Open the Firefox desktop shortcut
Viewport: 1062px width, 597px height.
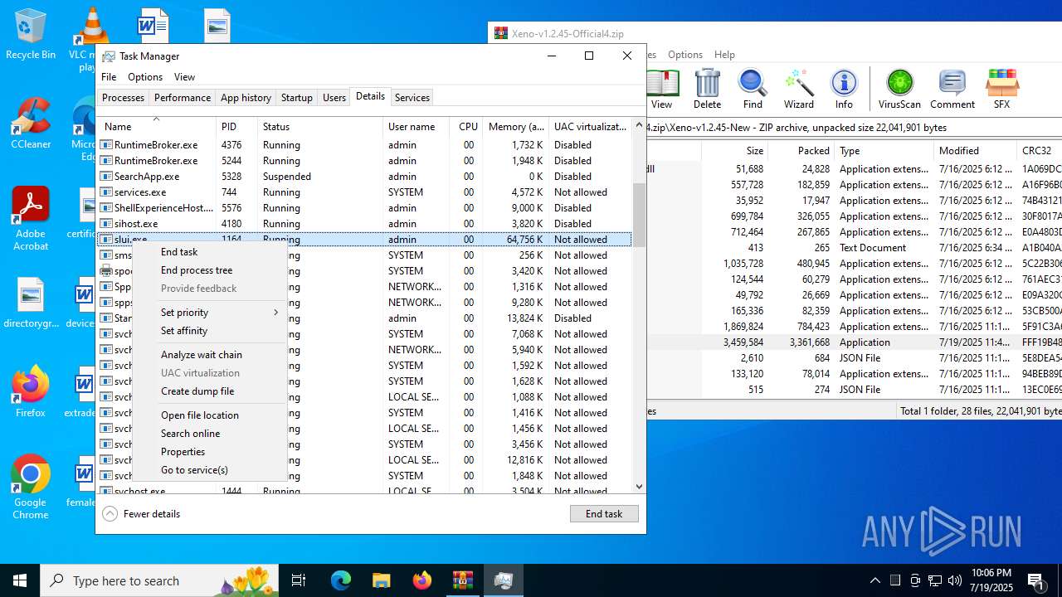pyautogui.click(x=31, y=391)
